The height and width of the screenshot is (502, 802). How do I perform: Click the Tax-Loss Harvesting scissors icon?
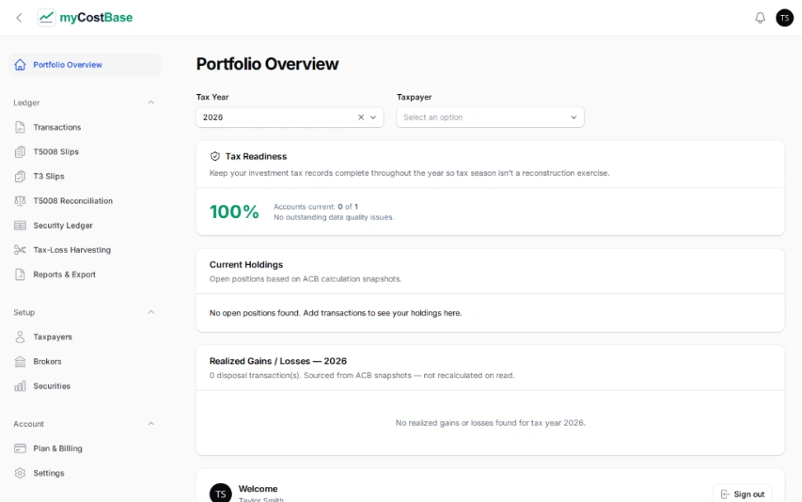20,249
